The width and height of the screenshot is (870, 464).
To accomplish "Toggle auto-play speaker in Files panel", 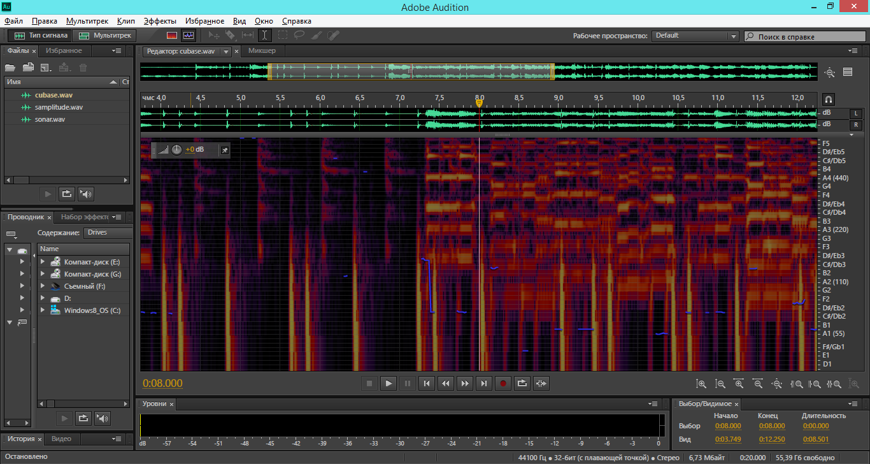I will [86, 194].
